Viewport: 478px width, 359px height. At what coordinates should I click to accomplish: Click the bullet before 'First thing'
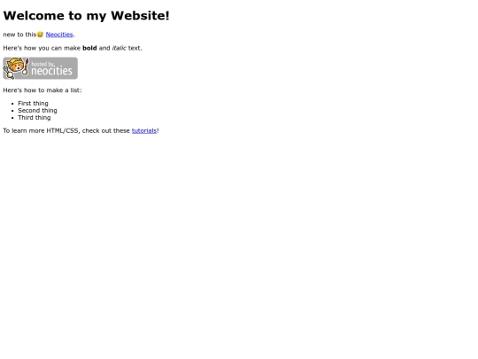(12, 104)
